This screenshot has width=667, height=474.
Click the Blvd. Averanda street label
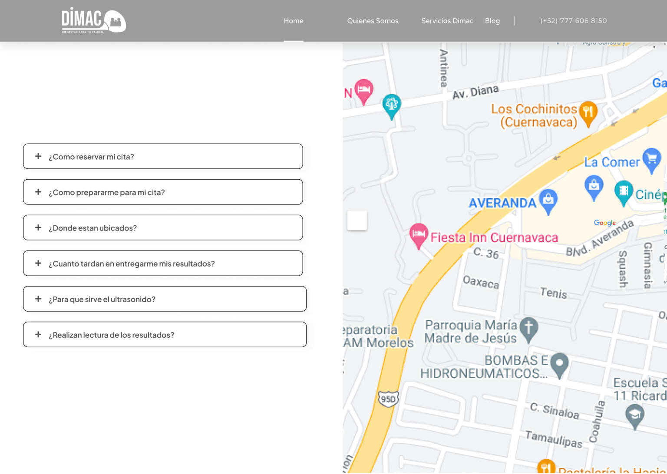(x=600, y=238)
